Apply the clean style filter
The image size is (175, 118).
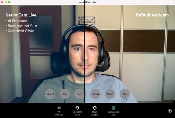[x=65, y=94]
